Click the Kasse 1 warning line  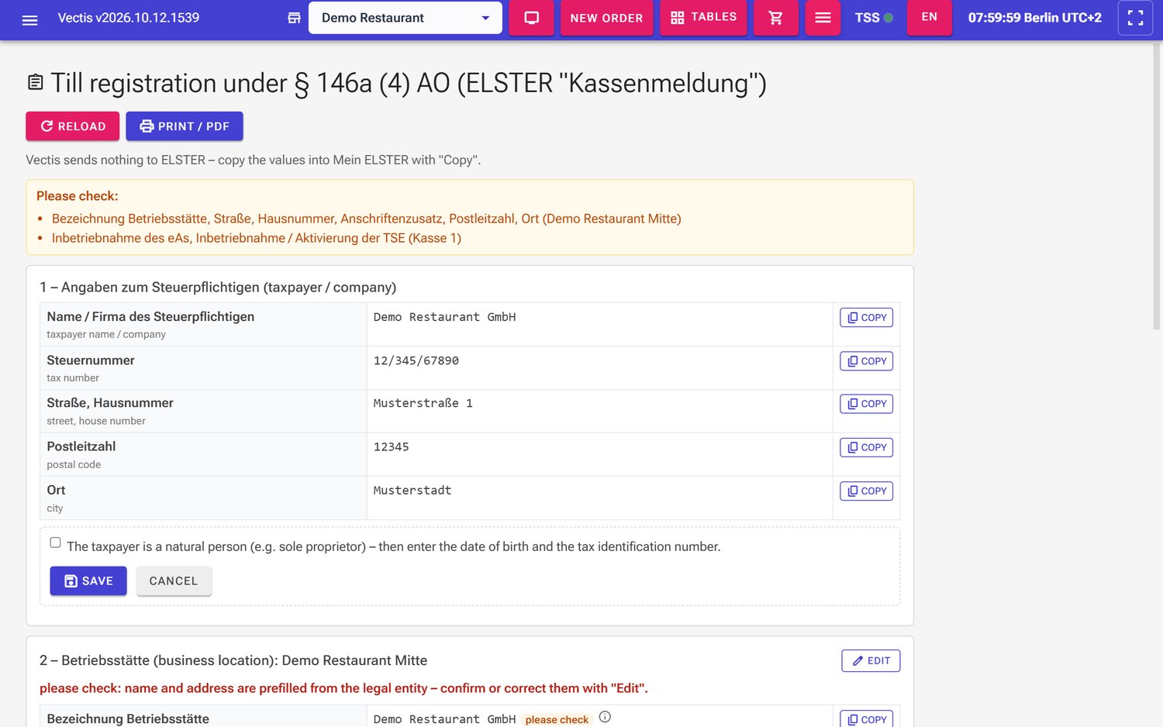(x=256, y=238)
